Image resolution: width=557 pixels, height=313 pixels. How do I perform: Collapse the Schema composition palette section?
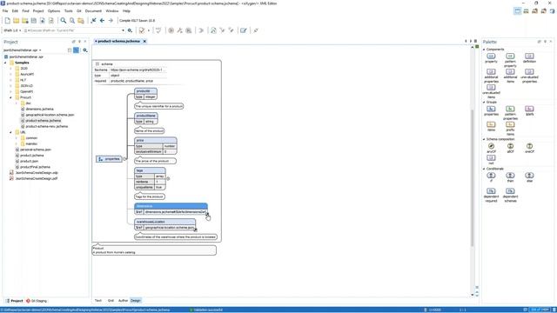(x=484, y=139)
